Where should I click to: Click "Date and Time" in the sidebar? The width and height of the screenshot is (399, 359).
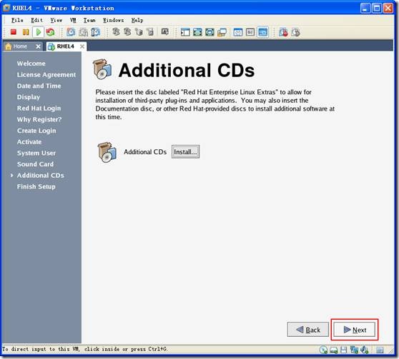39,86
